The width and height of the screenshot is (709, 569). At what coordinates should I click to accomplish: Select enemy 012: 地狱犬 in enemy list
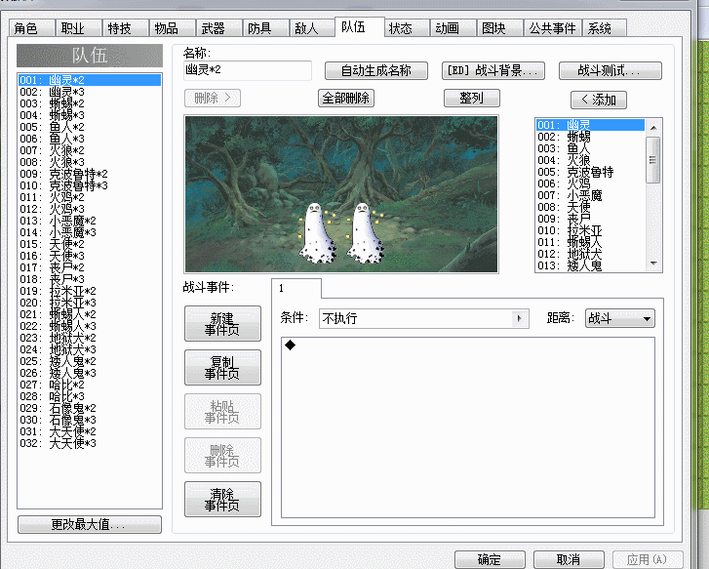(x=590, y=254)
